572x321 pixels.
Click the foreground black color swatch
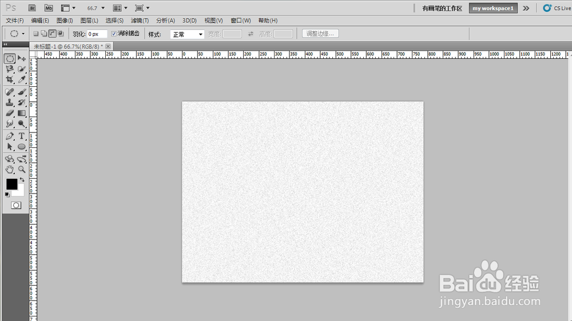tap(11, 184)
